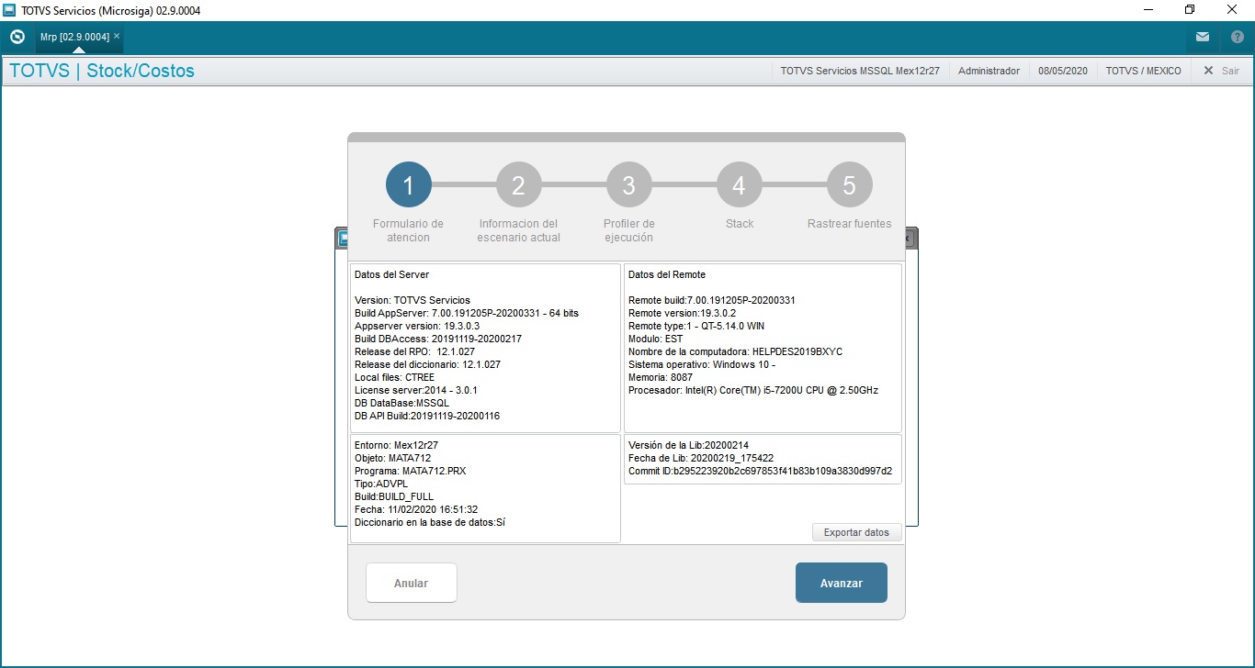Click the Diccionario en la base de datos line
The image size is (1255, 668).
coord(430,522)
